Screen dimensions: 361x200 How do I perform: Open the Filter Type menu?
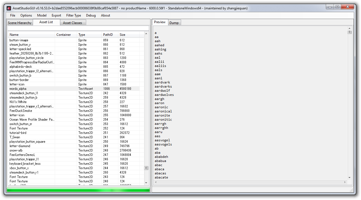(73, 15)
